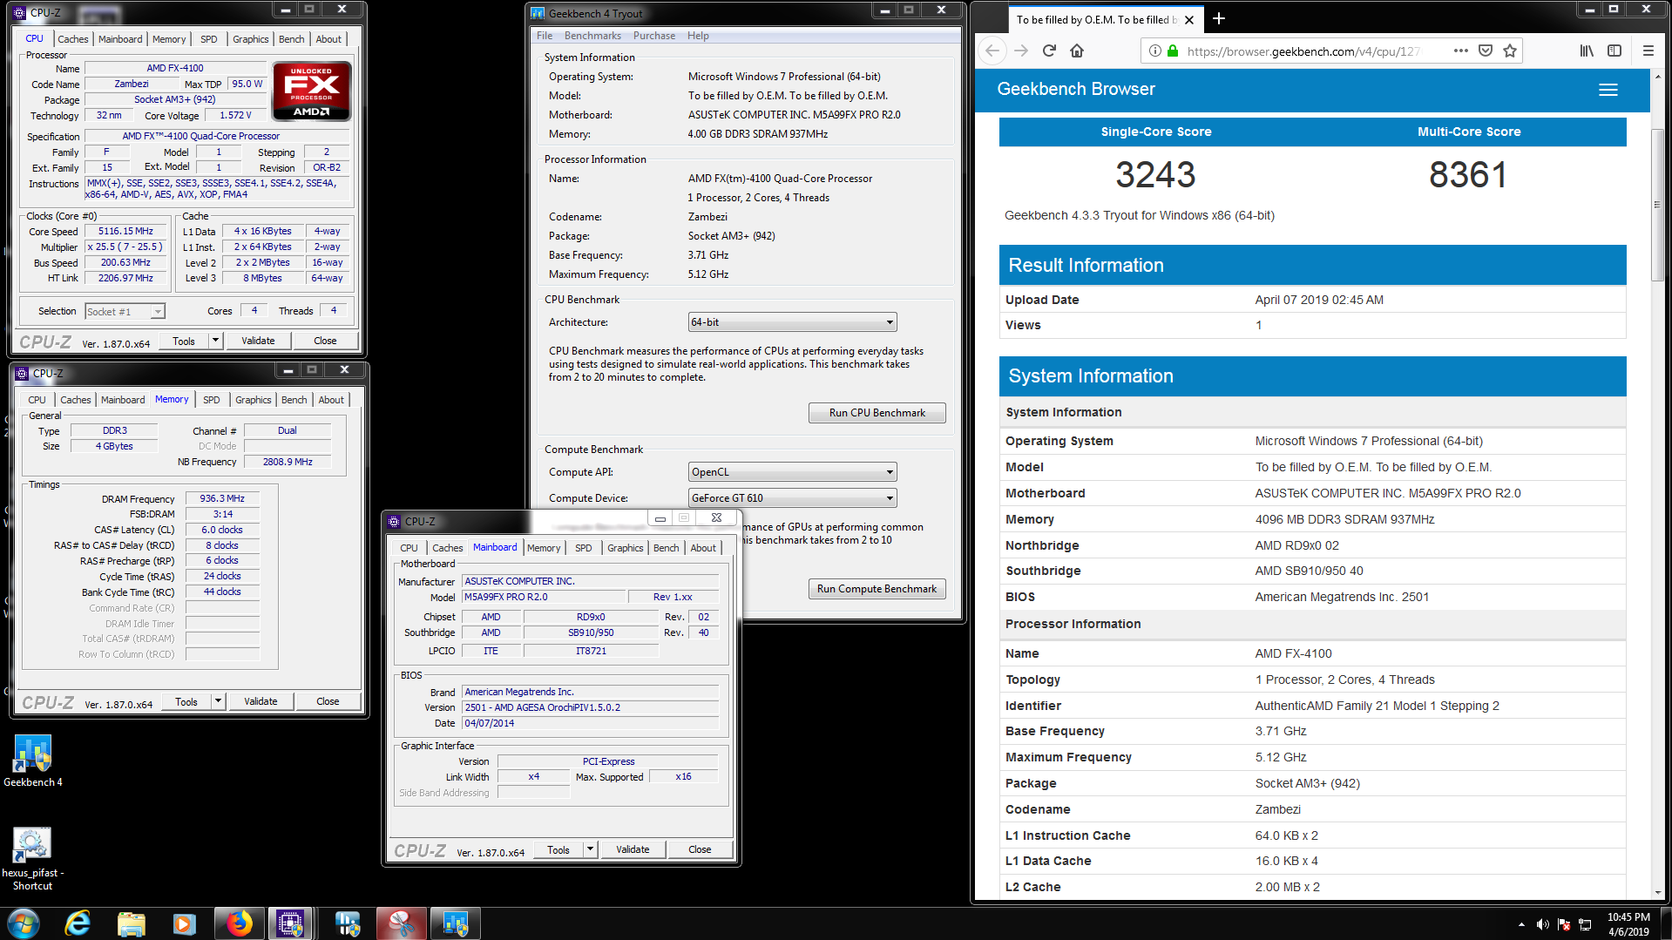Open Graphics tab in CPU-Z Mainboard window

coord(625,548)
